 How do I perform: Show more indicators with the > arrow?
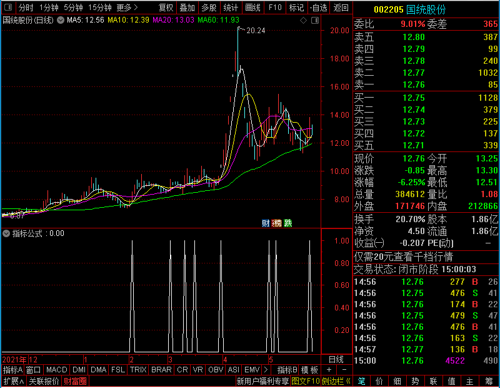266,370
